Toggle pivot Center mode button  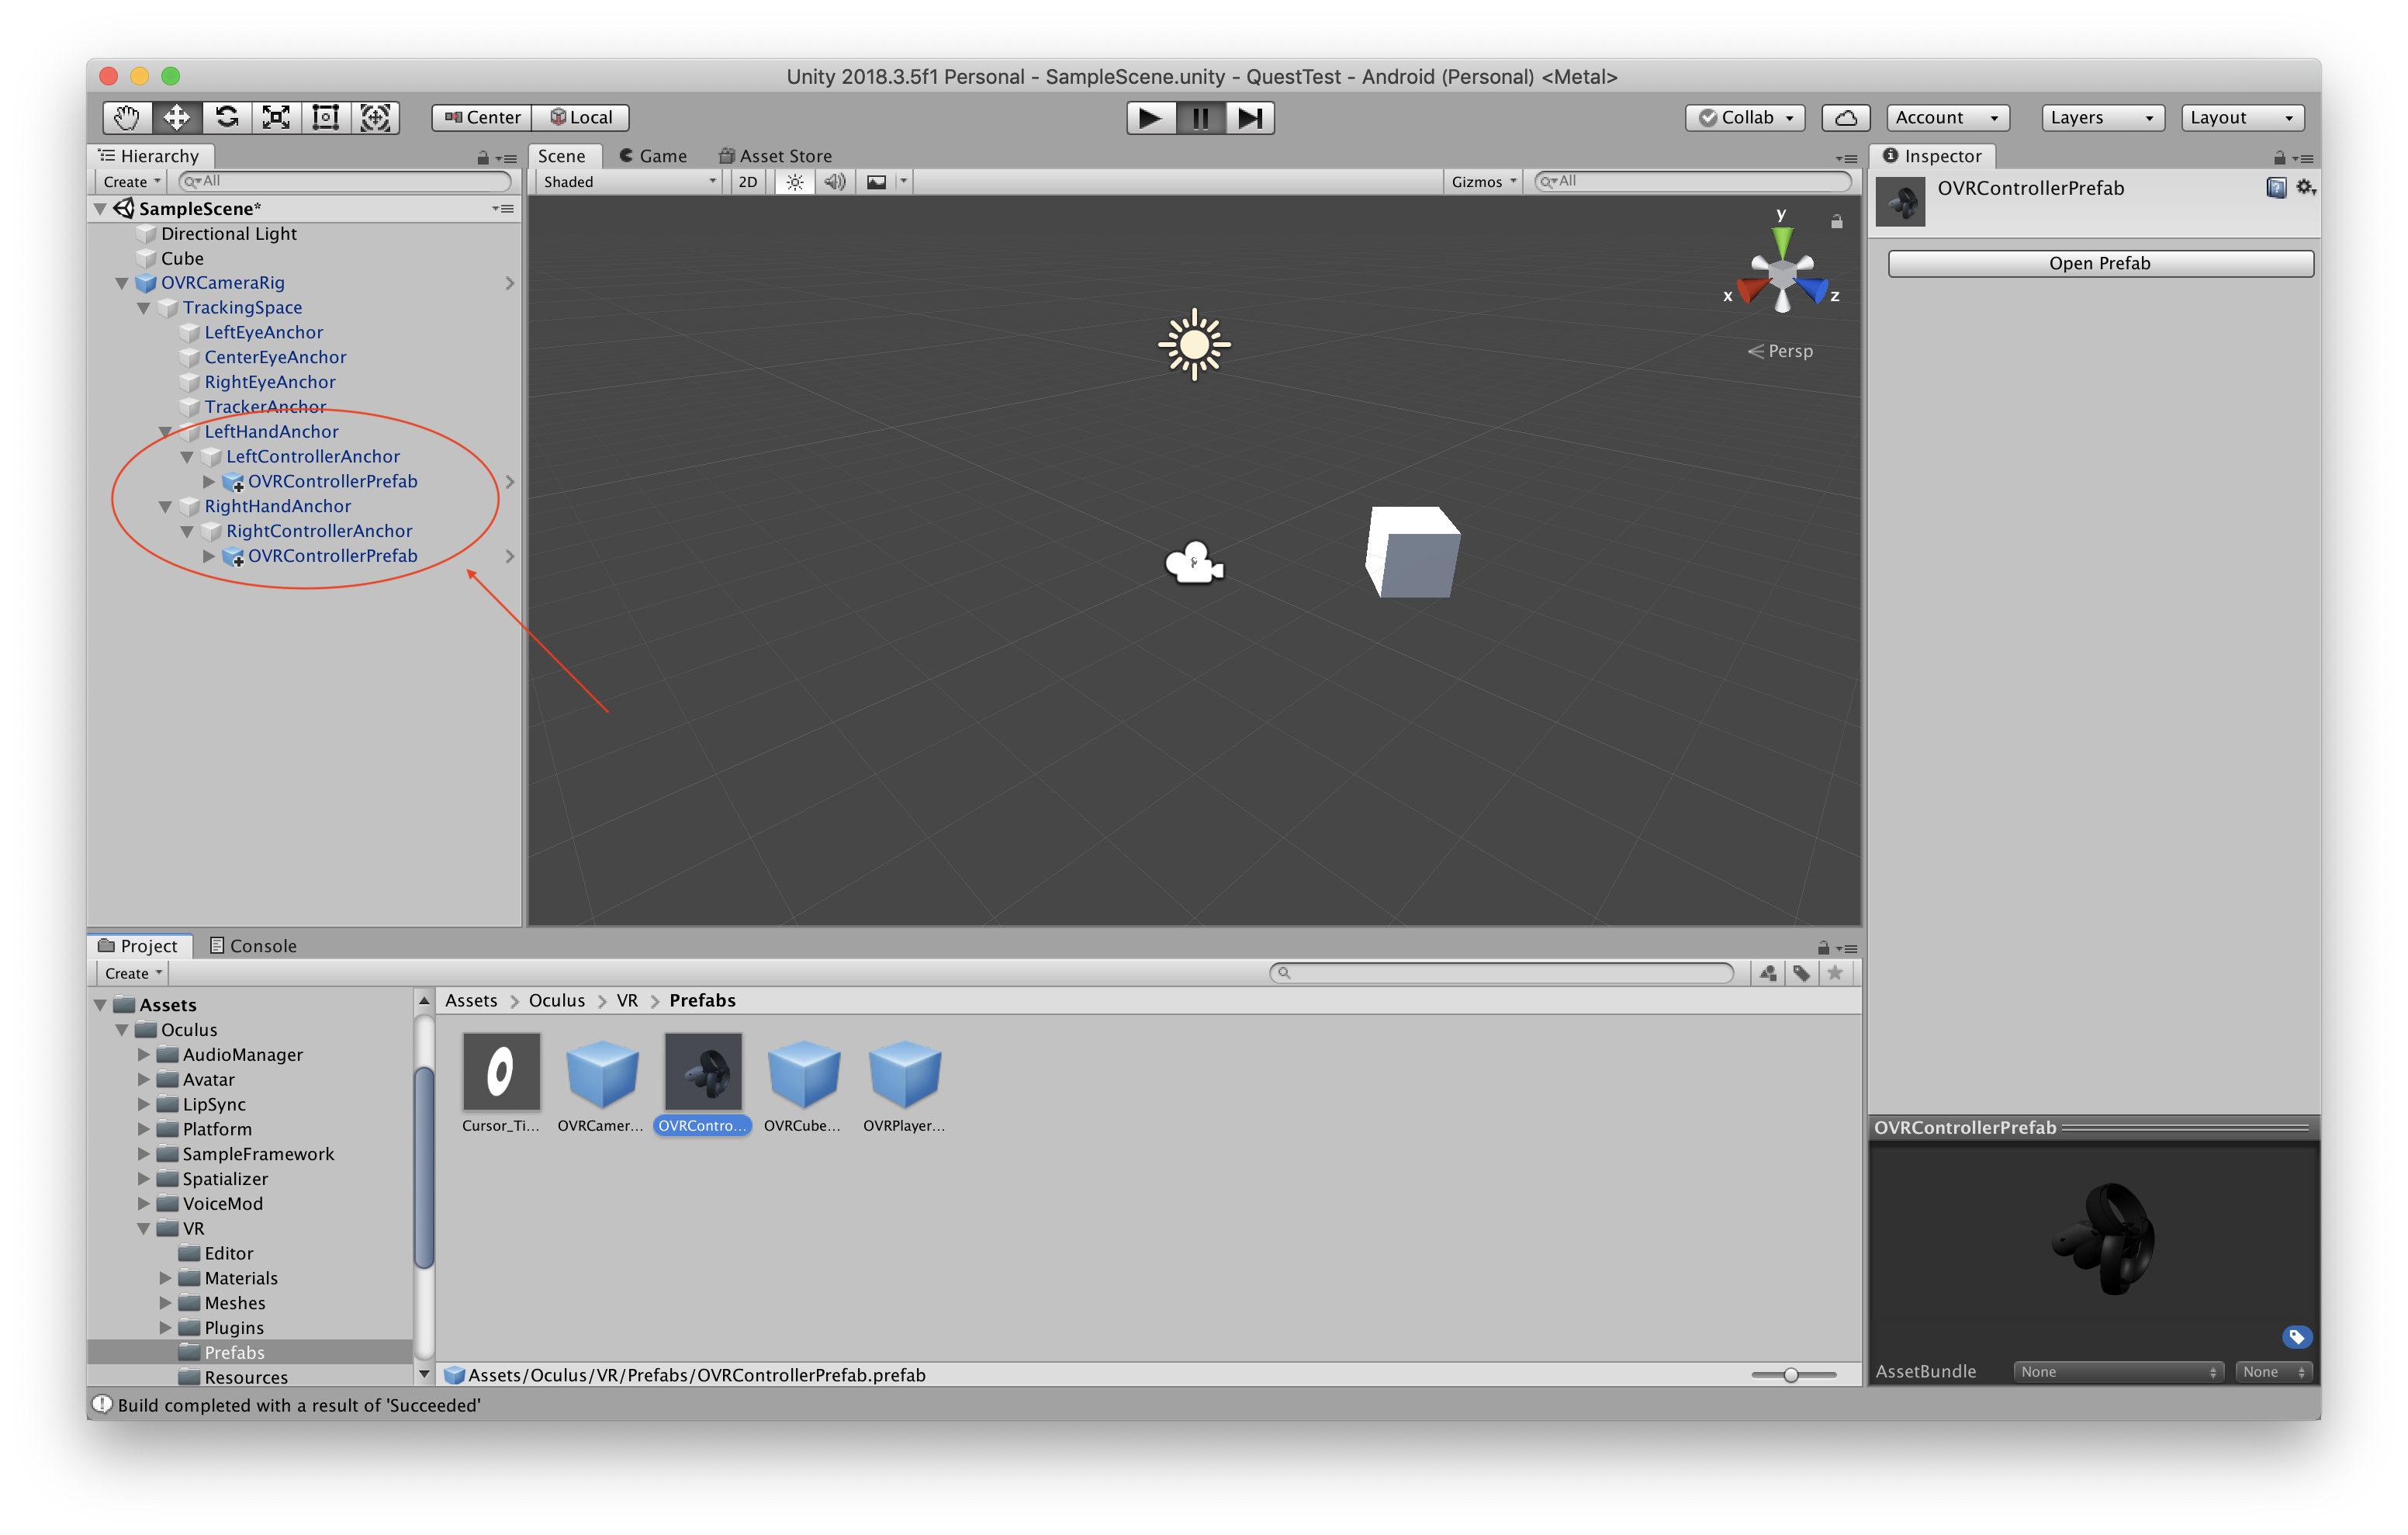coord(482,118)
